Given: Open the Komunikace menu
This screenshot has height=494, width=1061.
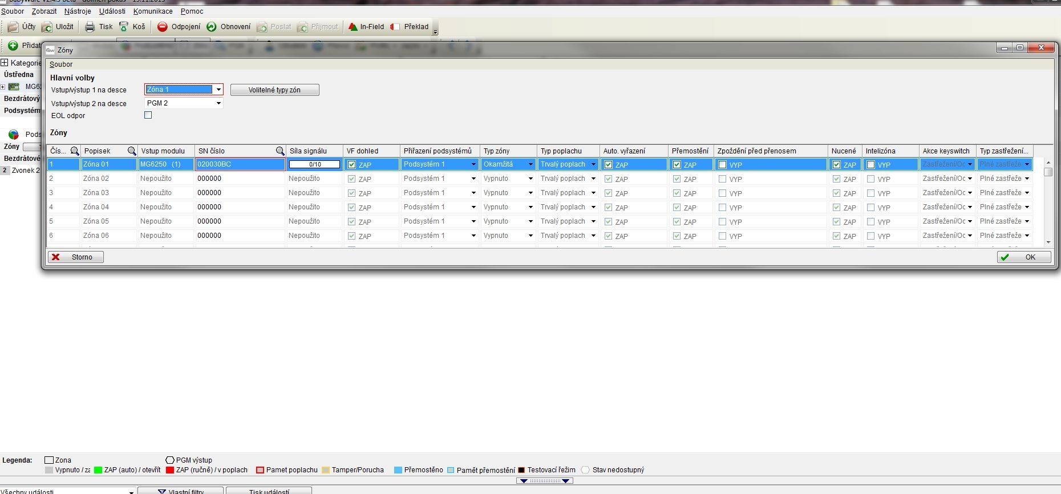Looking at the screenshot, I should [153, 11].
